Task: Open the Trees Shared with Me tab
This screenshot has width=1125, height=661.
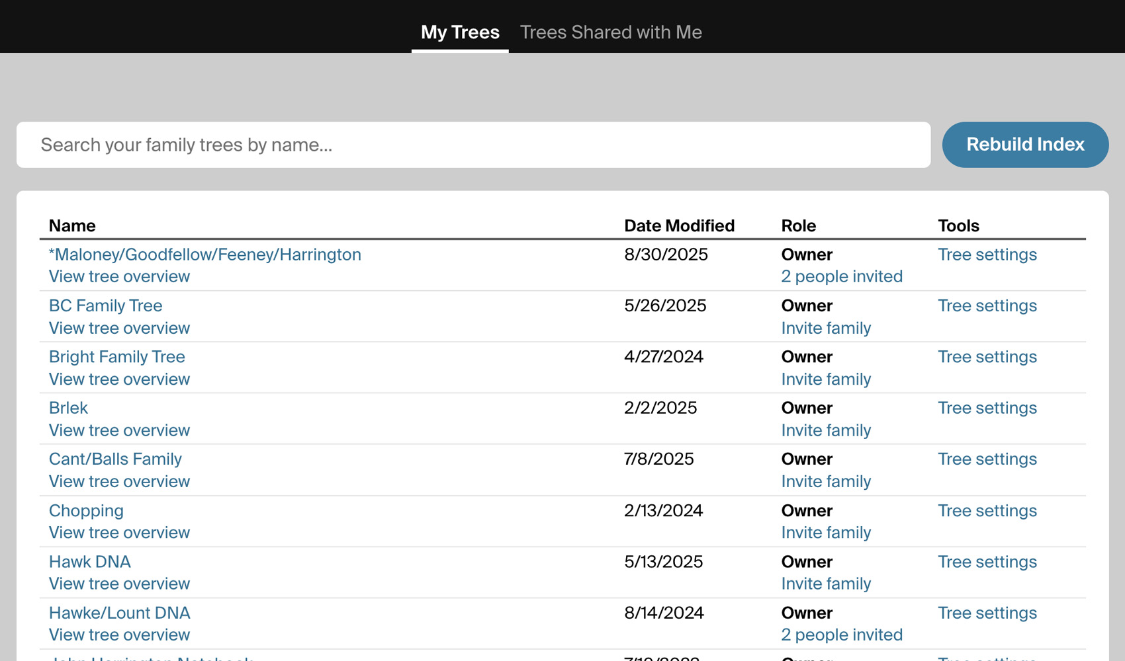Action: (x=610, y=32)
